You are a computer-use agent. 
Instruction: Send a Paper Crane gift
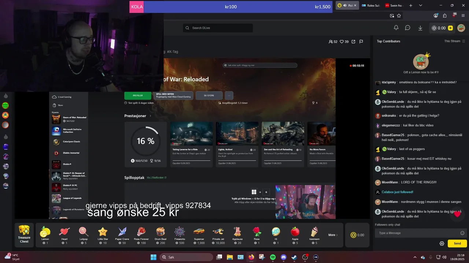point(122,235)
